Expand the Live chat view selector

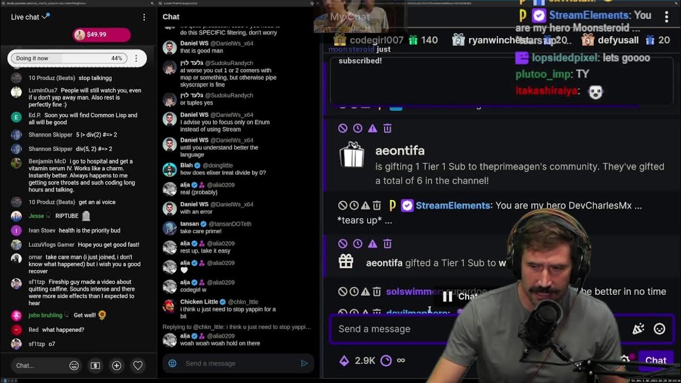[x=30, y=17]
